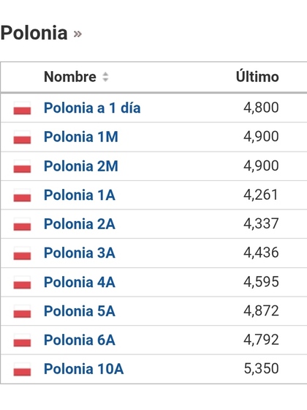Screen dimensions: 307x410
Task: Open the Polonia 1M bond link
Action: tap(81, 137)
